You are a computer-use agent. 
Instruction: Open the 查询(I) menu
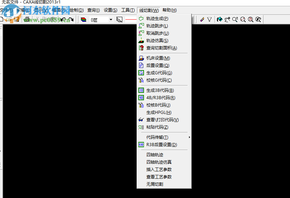(94, 10)
